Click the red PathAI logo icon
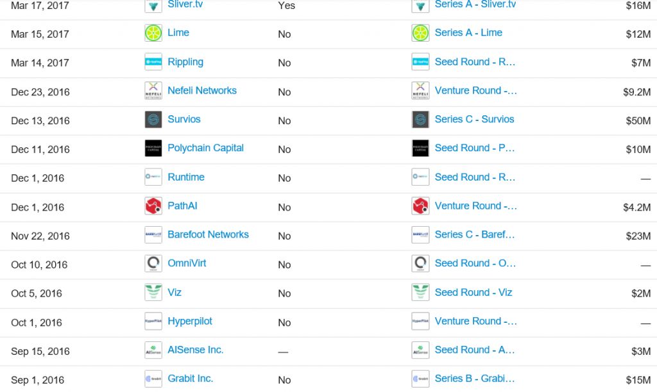This screenshot has width=657, height=392. coord(153,206)
